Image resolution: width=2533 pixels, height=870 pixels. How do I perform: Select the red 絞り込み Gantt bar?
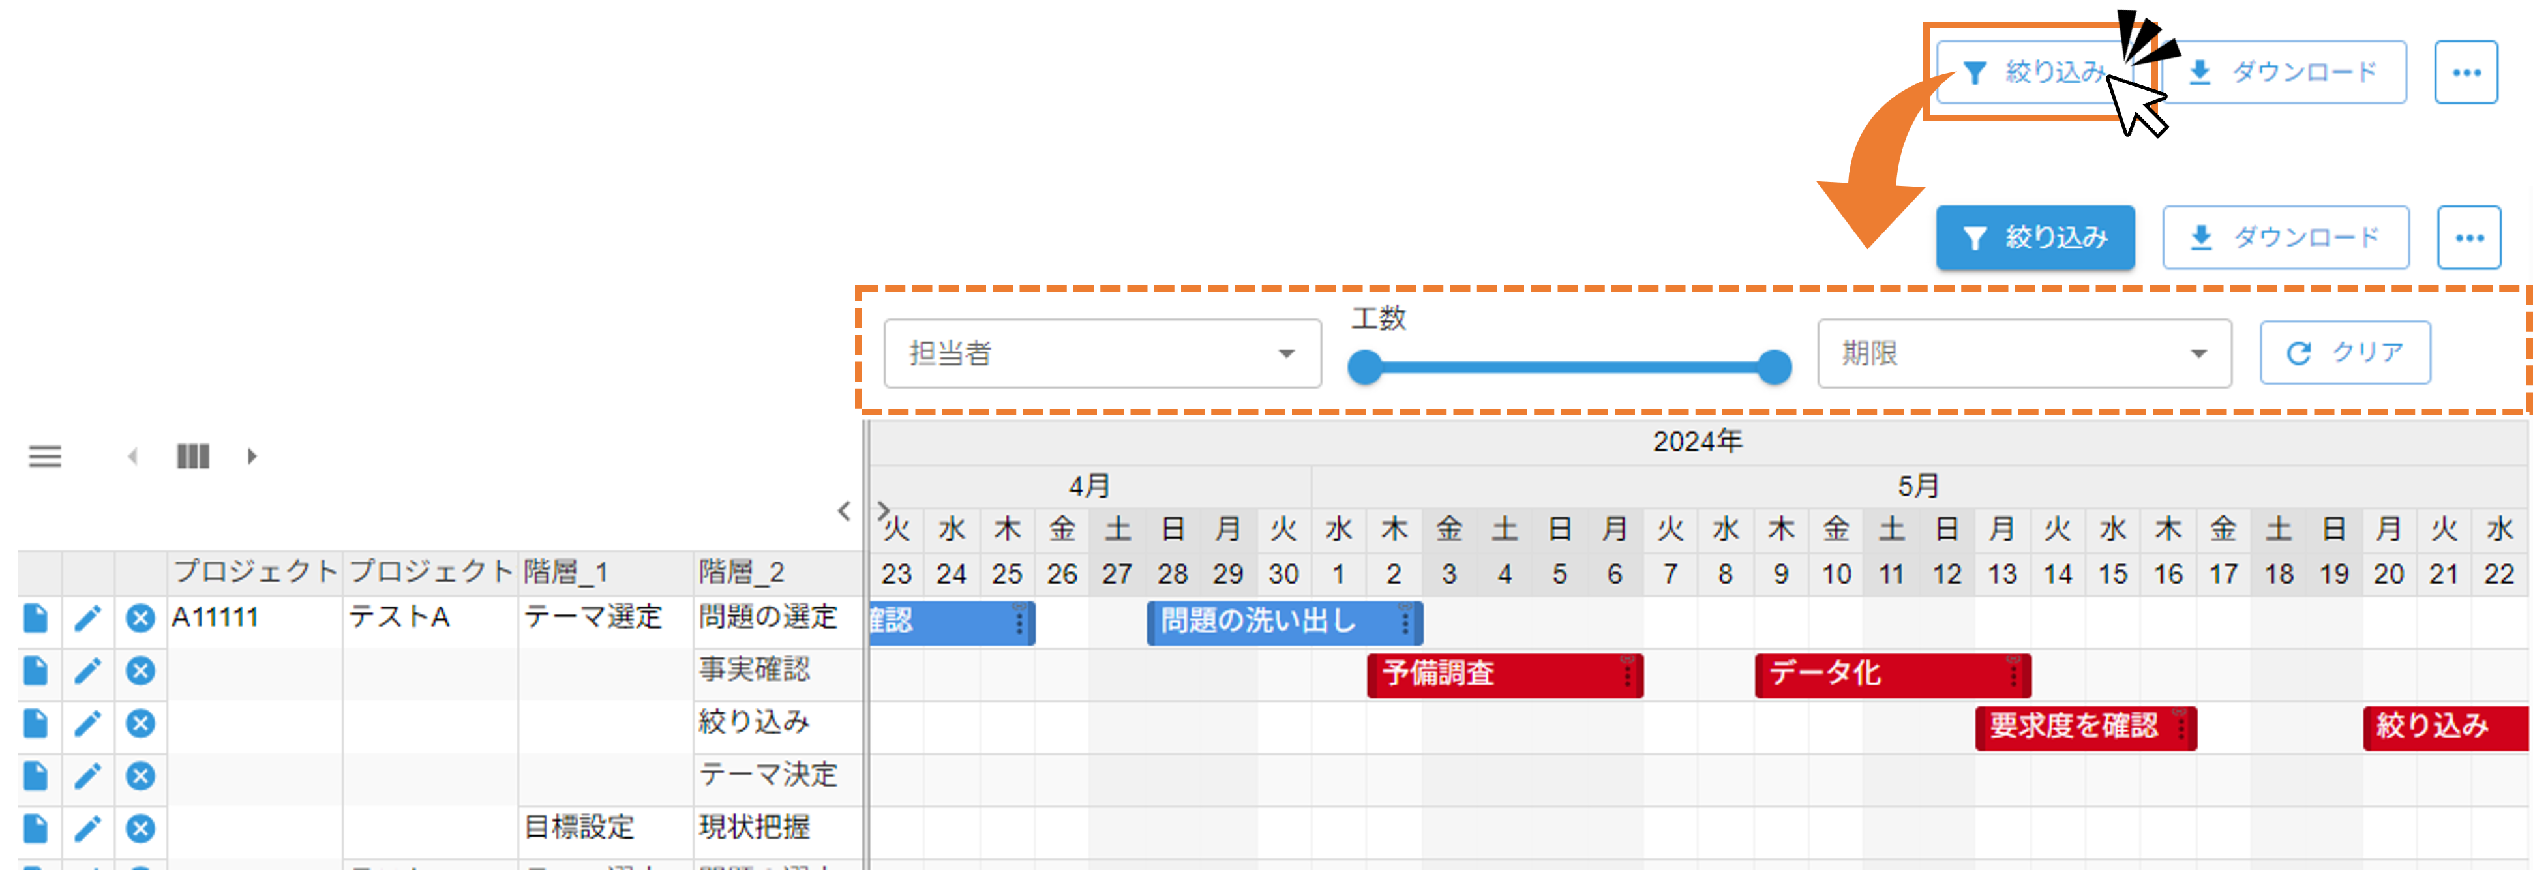(2446, 728)
